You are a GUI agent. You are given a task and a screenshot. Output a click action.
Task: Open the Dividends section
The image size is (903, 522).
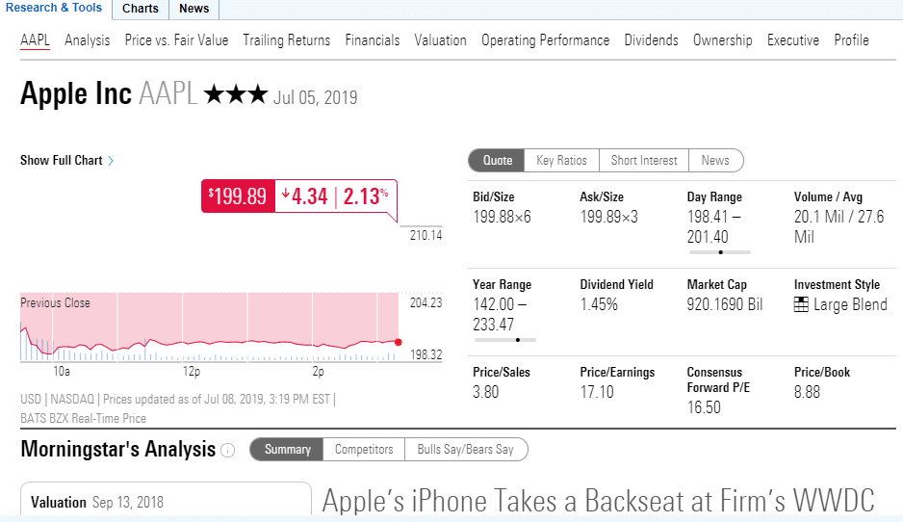point(651,40)
